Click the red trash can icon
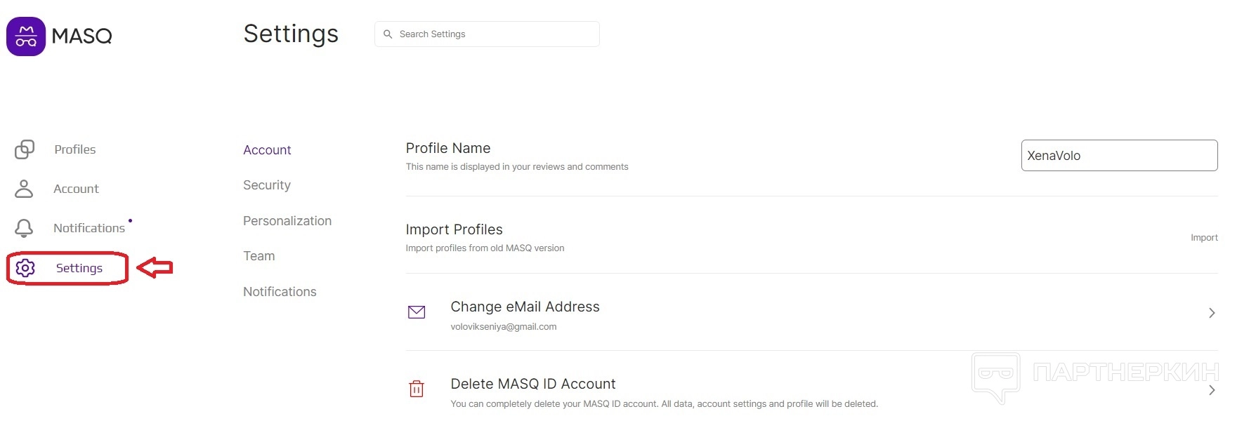 [x=417, y=389]
